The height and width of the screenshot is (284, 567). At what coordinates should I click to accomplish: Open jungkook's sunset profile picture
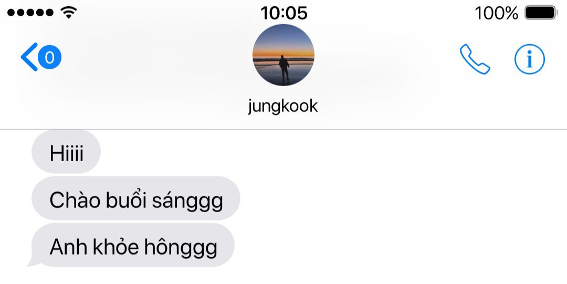tap(283, 55)
